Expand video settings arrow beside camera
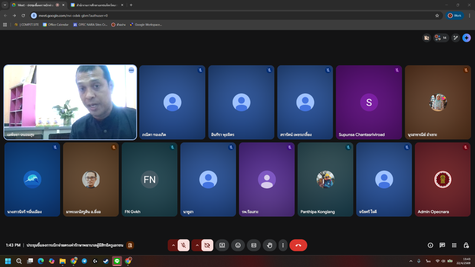The image size is (475, 267). coord(197,245)
